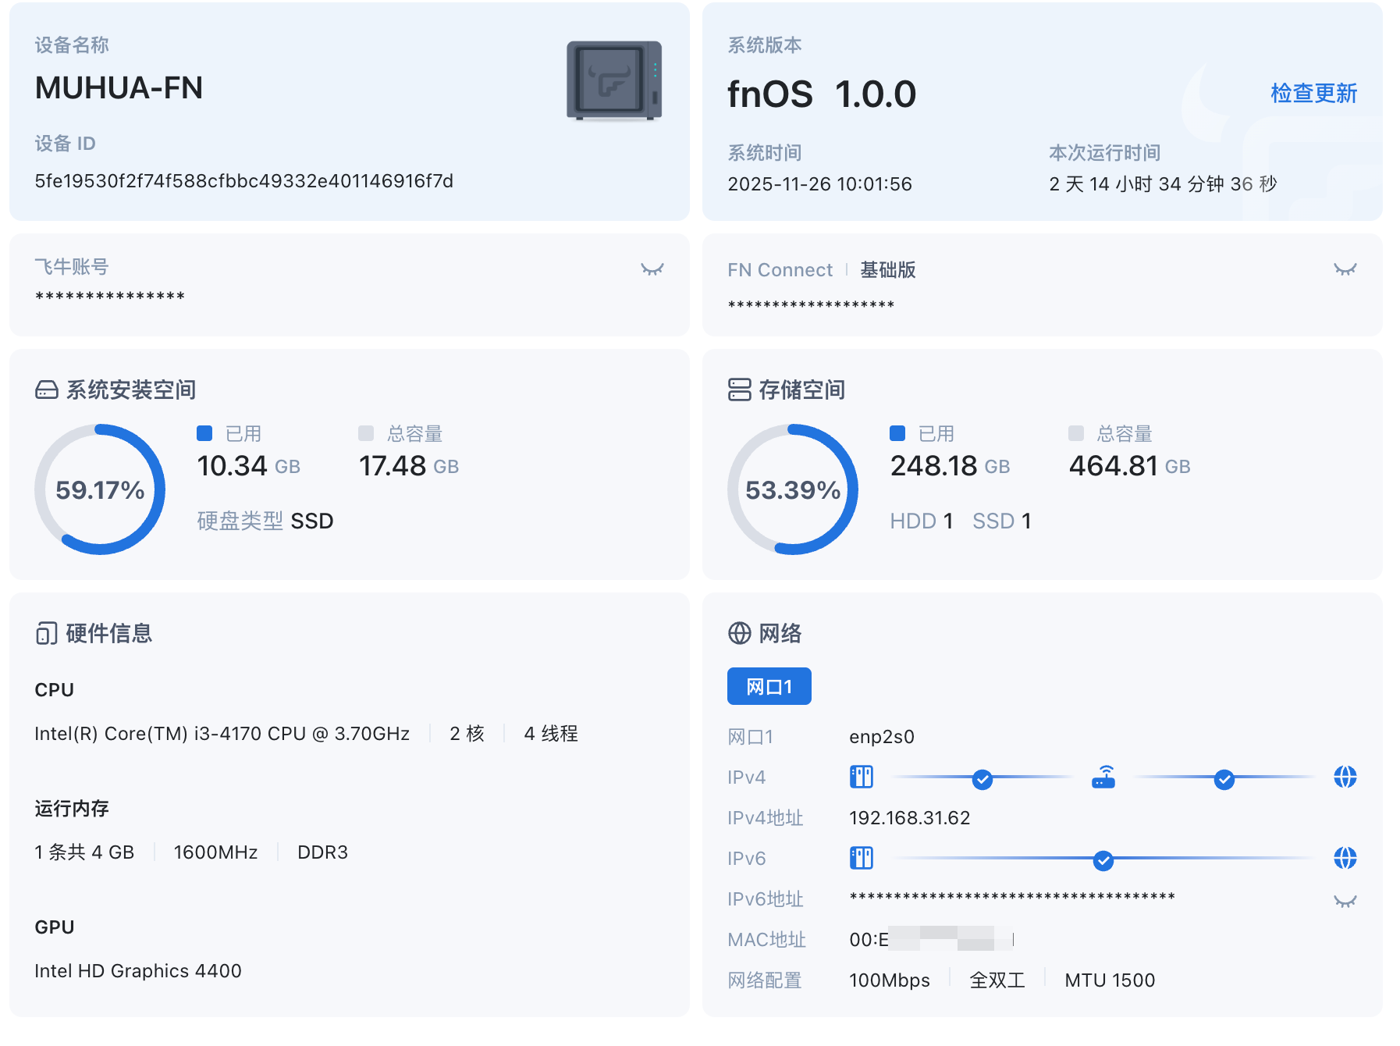The width and height of the screenshot is (1400, 1046).
Task: Show the hidden FN Connect ID
Action: 1345,269
